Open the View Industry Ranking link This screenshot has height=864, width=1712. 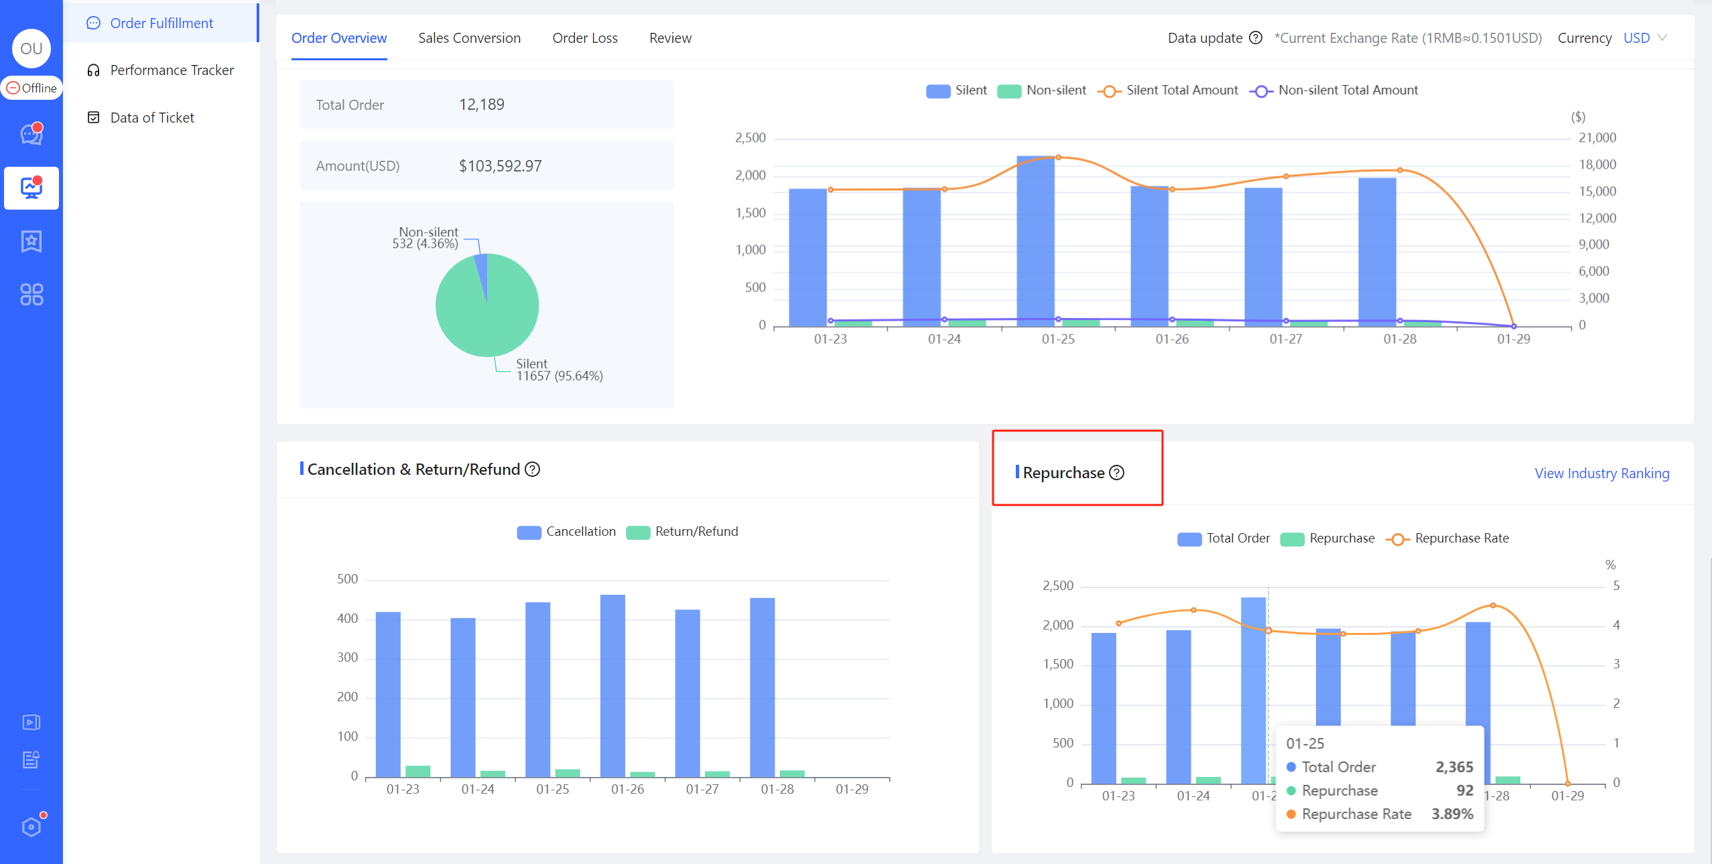(x=1602, y=474)
